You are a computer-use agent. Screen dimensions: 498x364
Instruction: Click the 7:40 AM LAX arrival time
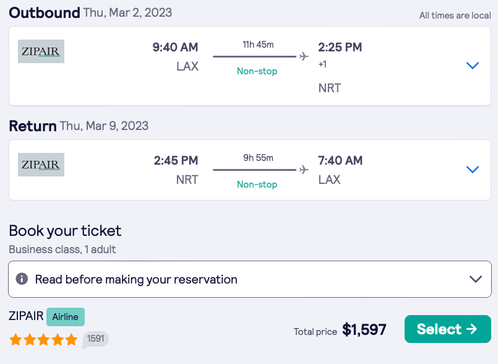click(x=340, y=160)
